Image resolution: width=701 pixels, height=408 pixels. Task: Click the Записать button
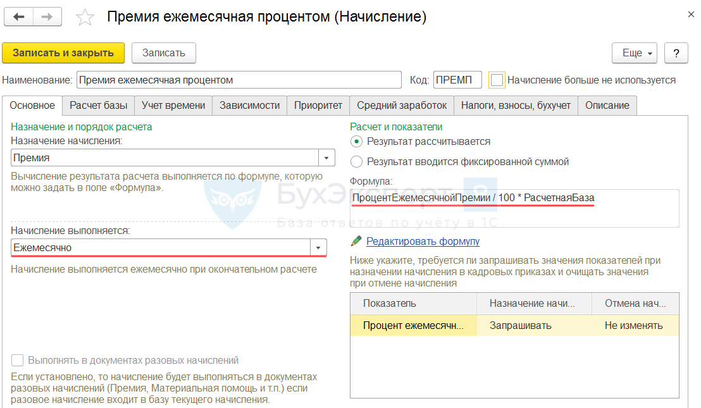164,53
